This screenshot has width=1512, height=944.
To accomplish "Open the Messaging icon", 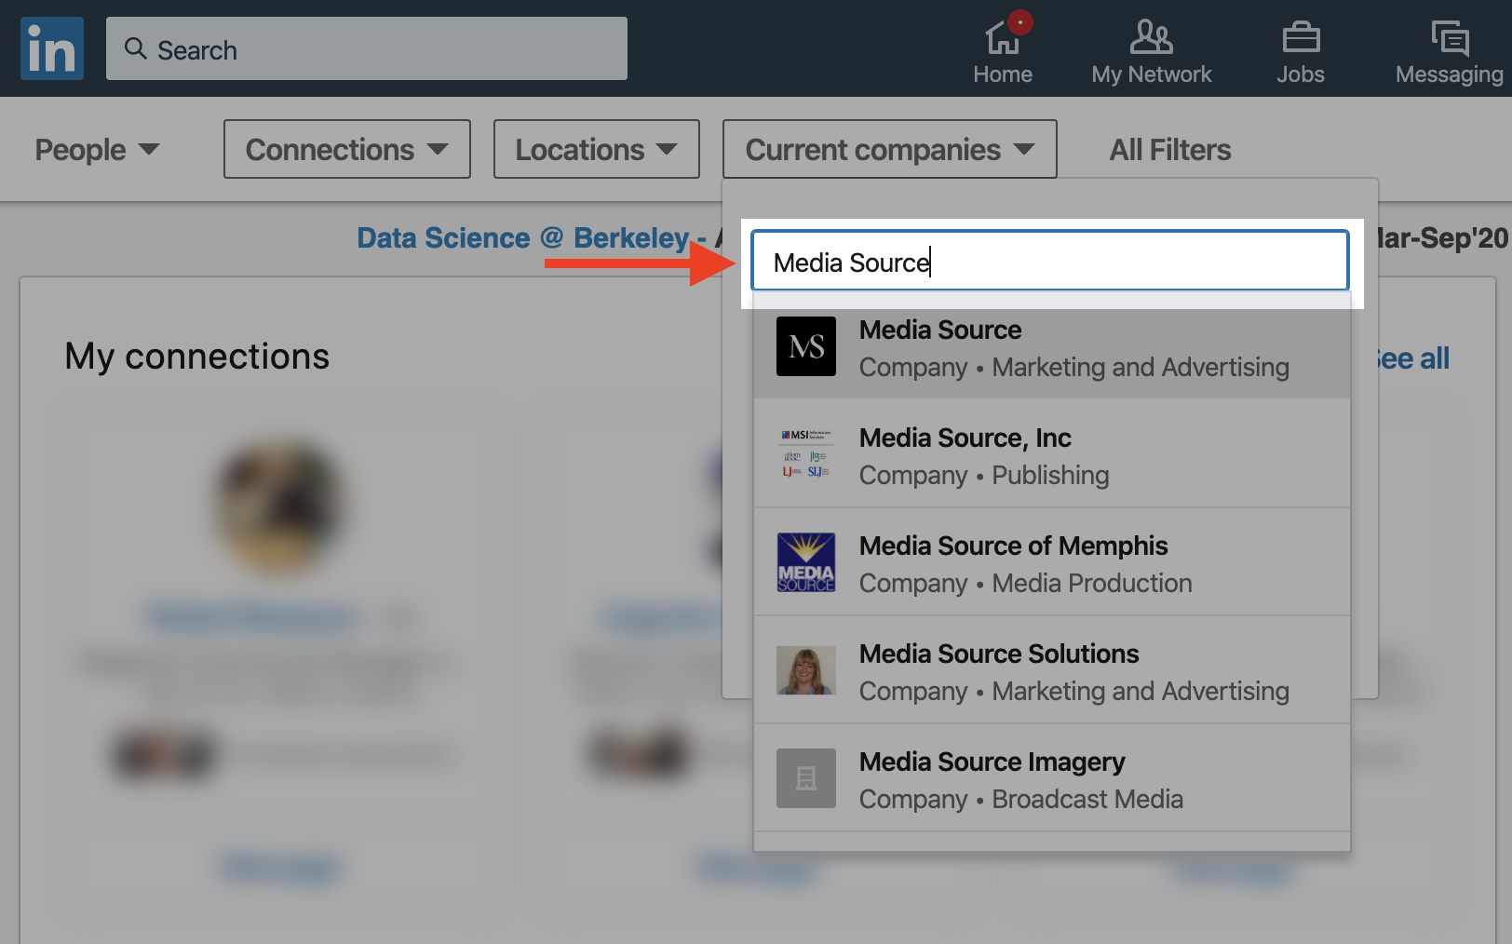I will (x=1449, y=39).
